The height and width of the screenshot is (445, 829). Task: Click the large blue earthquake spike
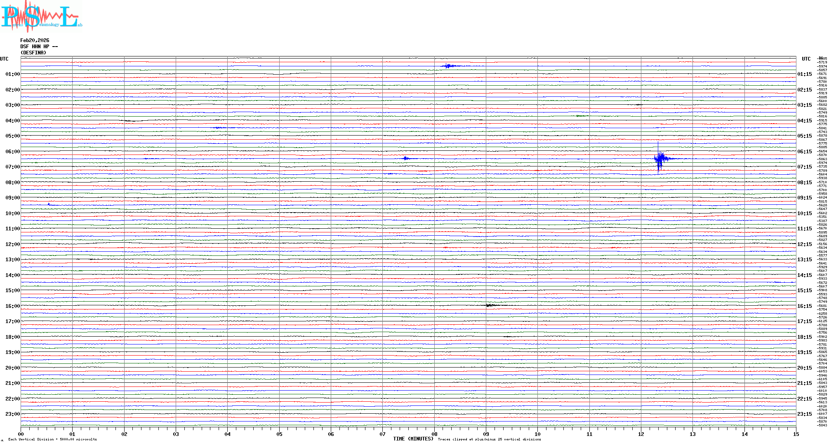pyautogui.click(x=660, y=159)
